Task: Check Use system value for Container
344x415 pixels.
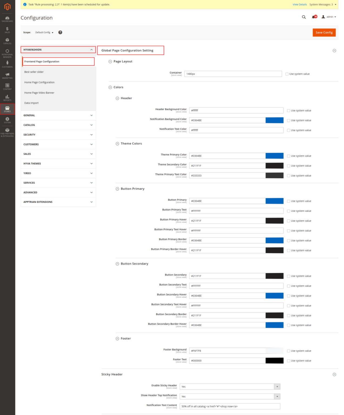Action: [x=287, y=74]
